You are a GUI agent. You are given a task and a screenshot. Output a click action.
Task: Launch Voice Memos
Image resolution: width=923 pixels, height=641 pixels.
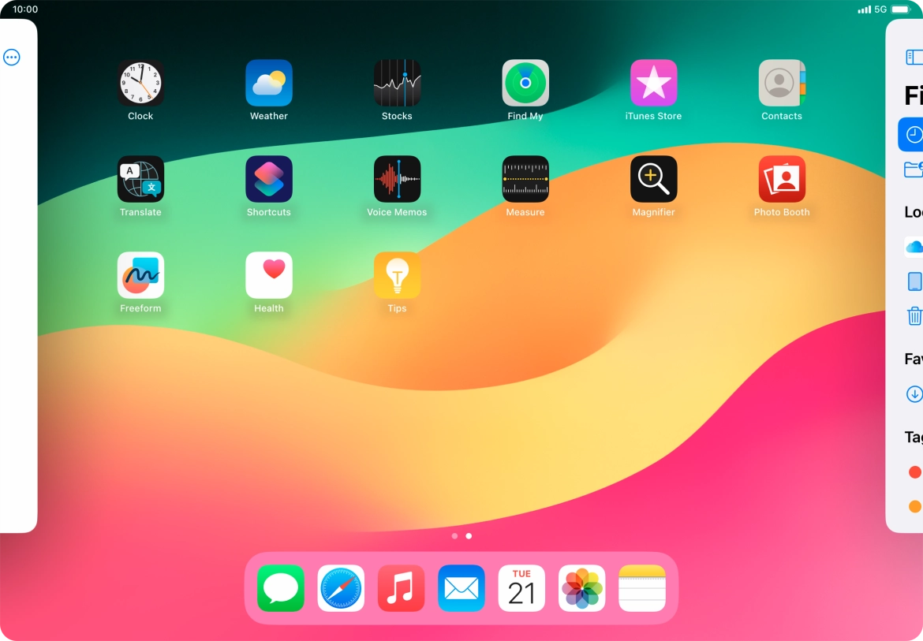(397, 179)
